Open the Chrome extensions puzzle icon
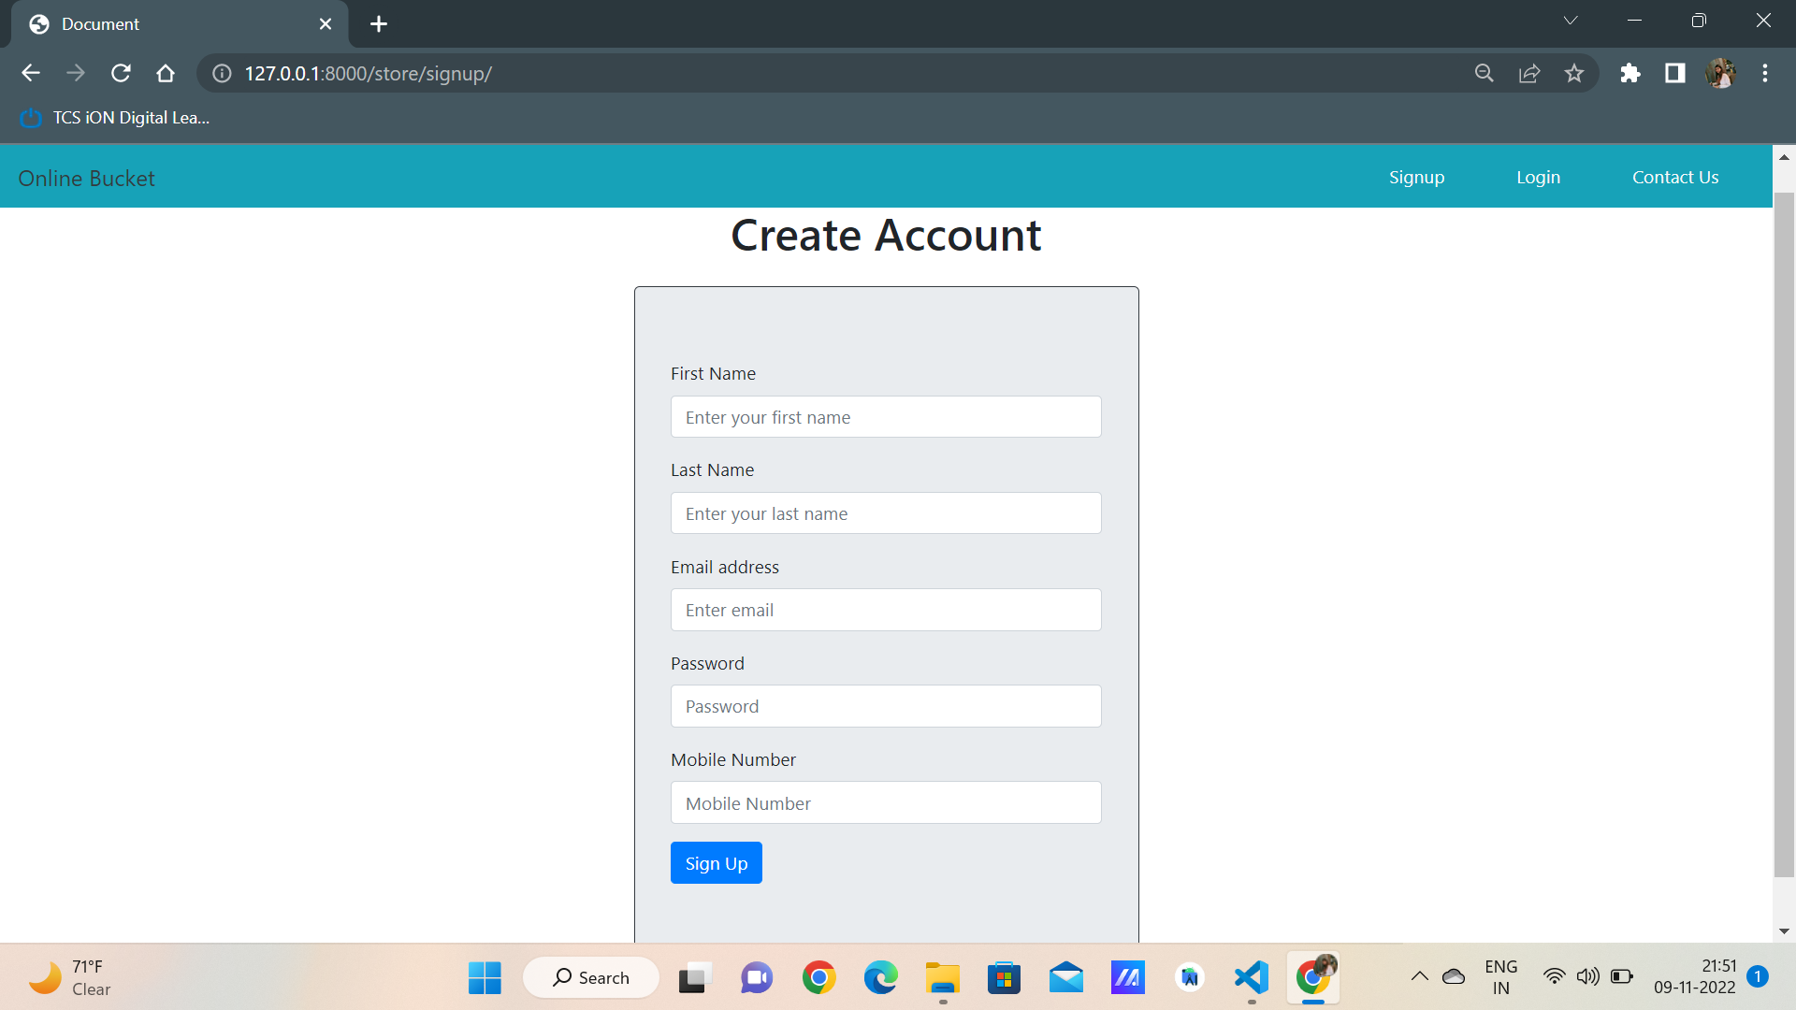The image size is (1796, 1010). (1630, 73)
